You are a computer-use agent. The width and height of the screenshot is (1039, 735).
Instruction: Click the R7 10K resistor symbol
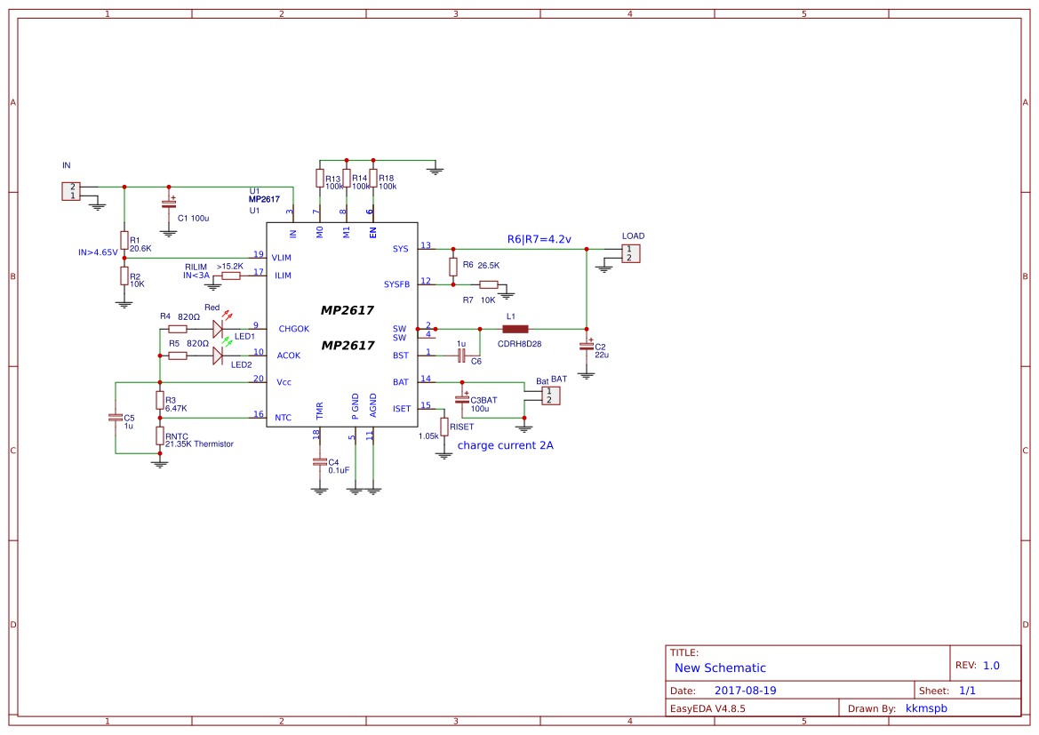(488, 284)
